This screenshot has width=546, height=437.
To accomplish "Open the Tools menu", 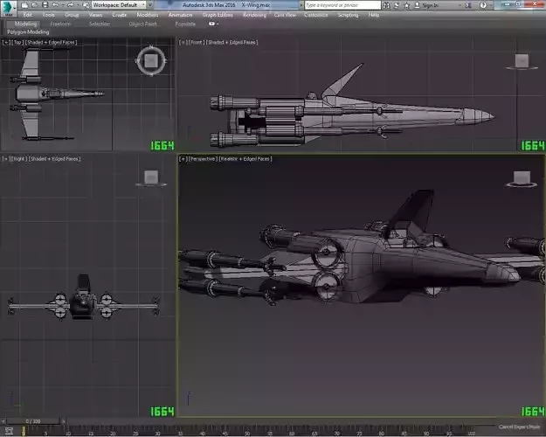I will [48, 15].
